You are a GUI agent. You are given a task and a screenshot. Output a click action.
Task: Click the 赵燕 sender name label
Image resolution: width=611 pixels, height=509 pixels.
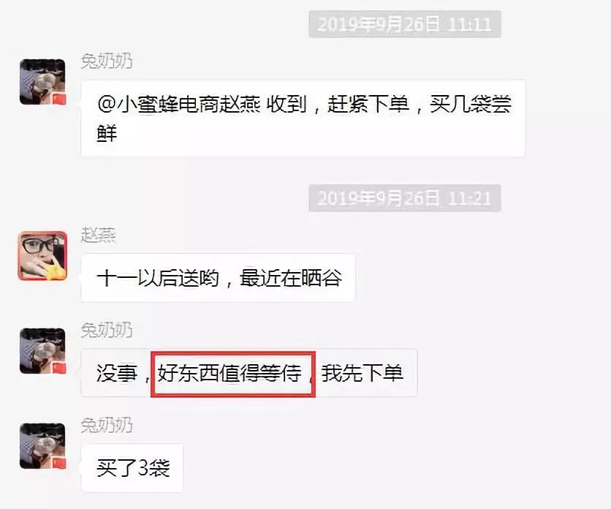(98, 235)
